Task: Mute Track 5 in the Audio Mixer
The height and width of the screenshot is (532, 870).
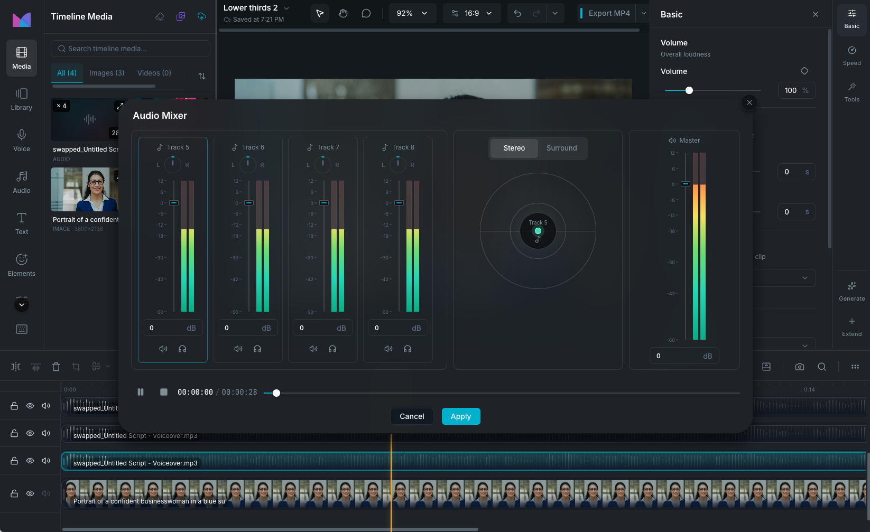Action: click(x=163, y=349)
